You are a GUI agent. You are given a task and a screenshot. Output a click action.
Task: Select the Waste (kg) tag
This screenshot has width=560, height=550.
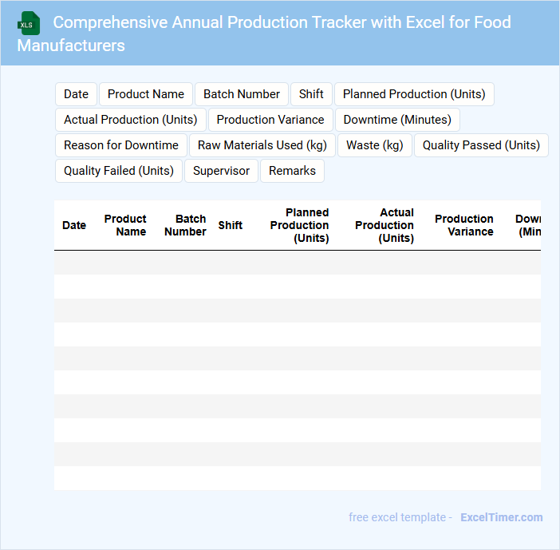(375, 145)
